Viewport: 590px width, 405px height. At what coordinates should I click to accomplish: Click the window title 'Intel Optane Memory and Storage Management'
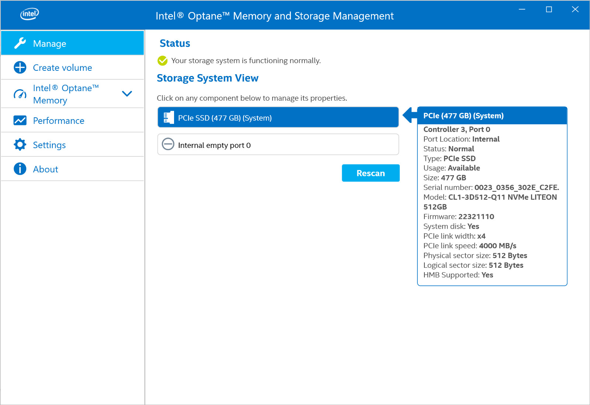[x=275, y=16]
